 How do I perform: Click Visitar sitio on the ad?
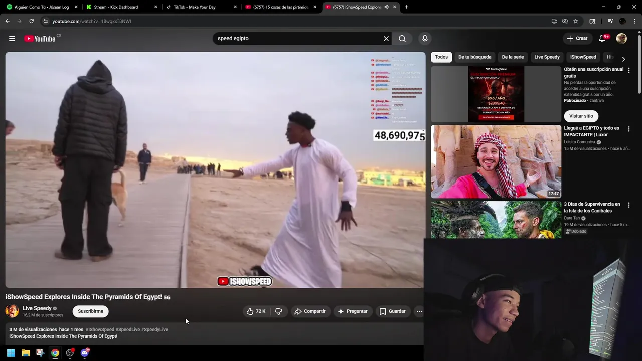pos(581,116)
